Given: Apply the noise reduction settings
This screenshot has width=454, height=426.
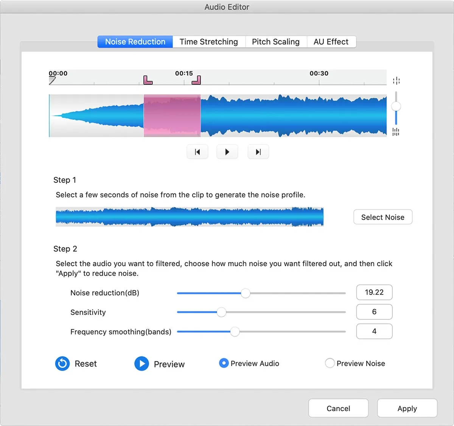Looking at the screenshot, I should (407, 408).
